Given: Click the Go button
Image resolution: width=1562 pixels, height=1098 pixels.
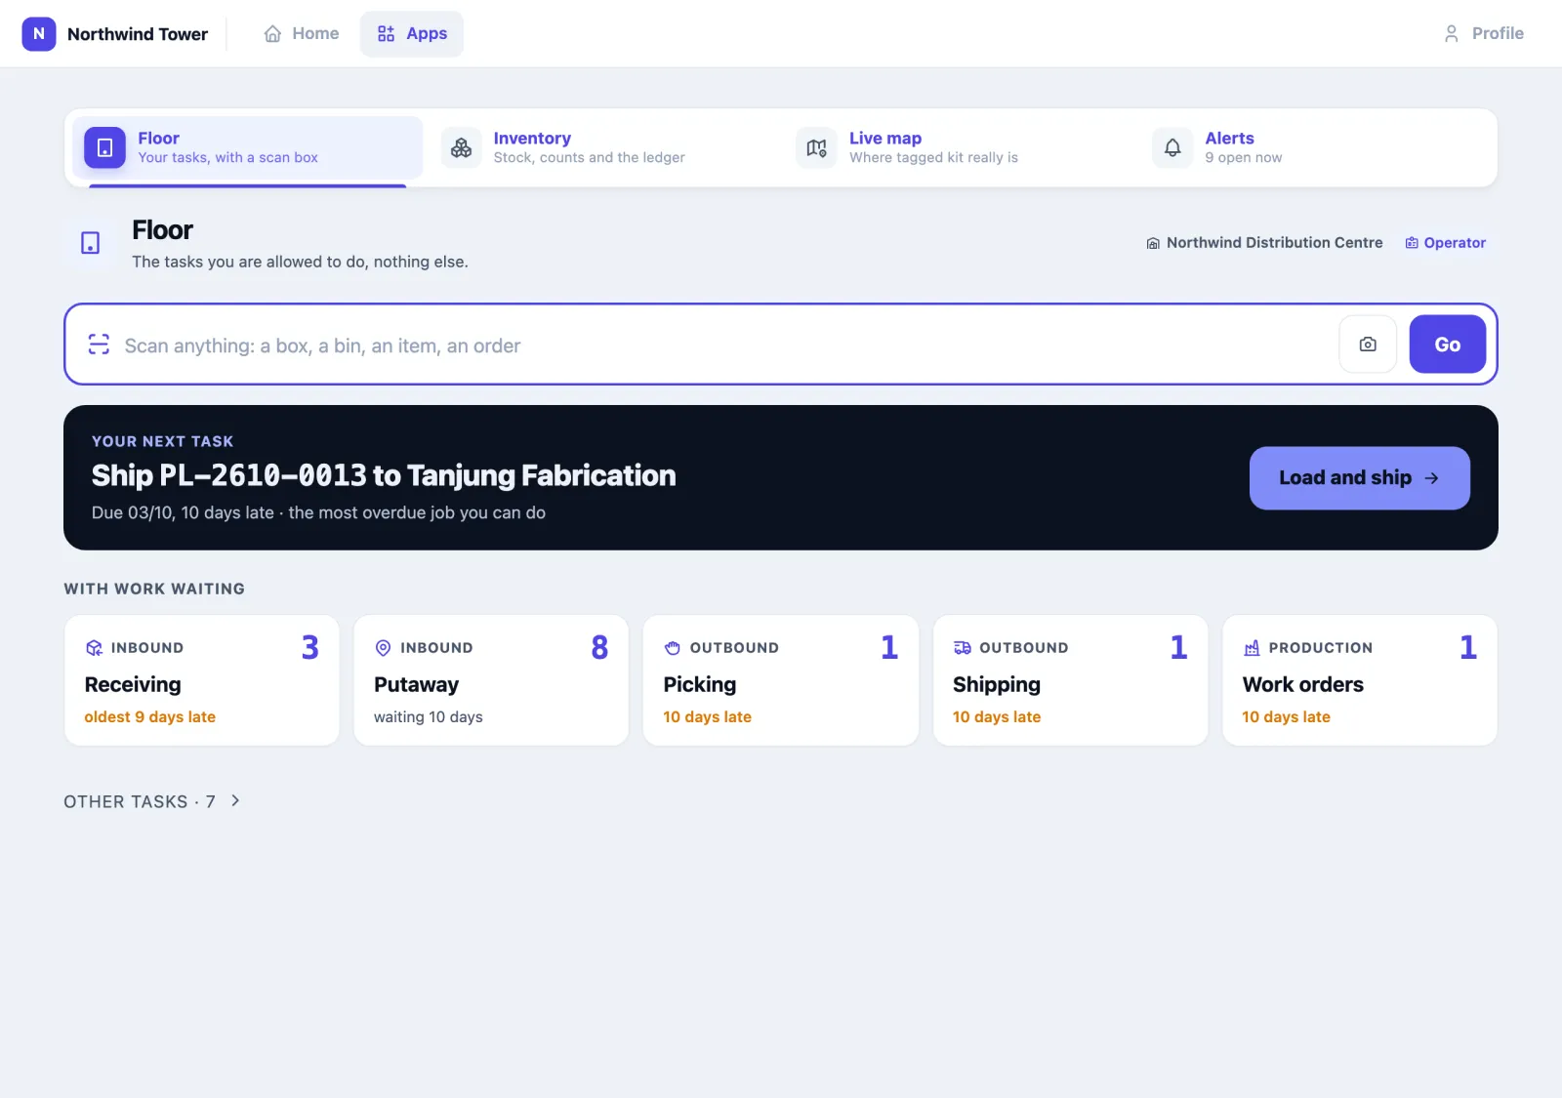Looking at the screenshot, I should point(1448,345).
